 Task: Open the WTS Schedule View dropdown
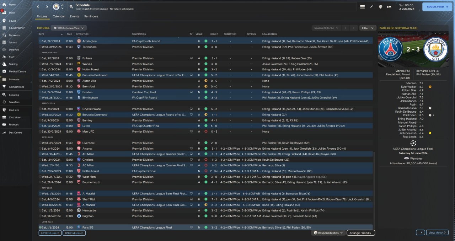[69, 28]
